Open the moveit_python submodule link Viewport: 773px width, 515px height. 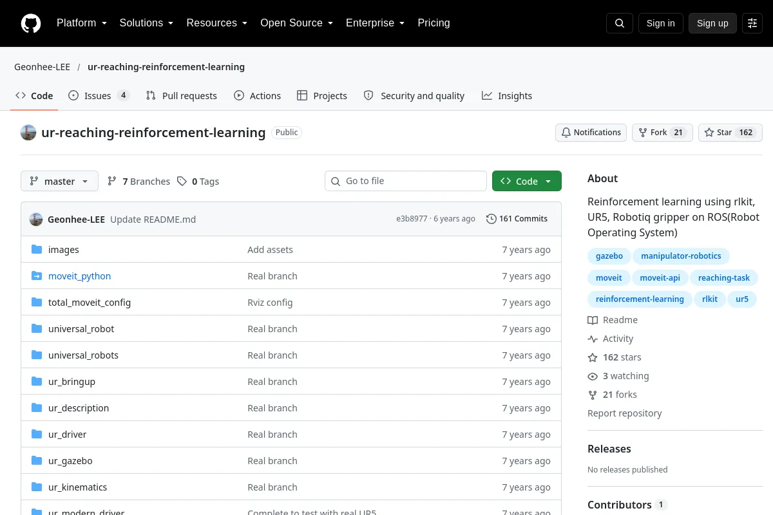79,276
